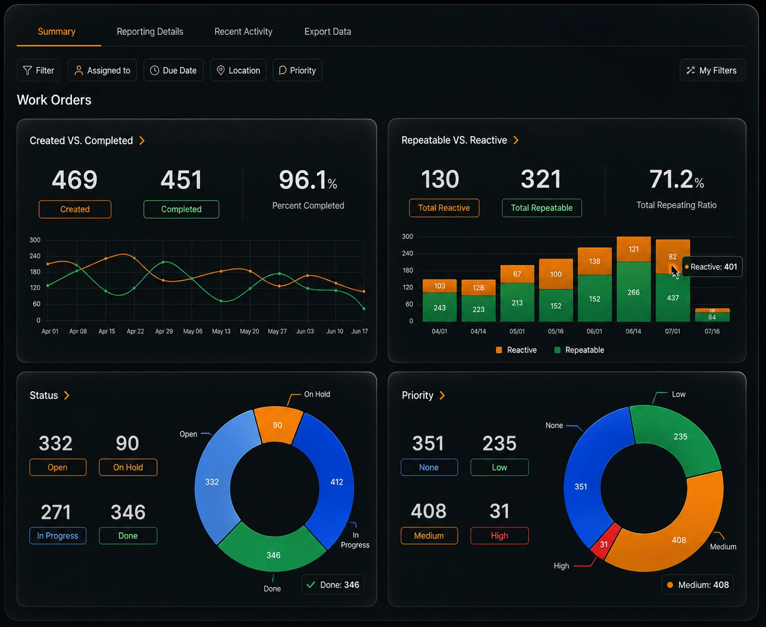Click the checkmark in Done: 346 tooltip
This screenshot has height=627, width=766.
tap(311, 585)
